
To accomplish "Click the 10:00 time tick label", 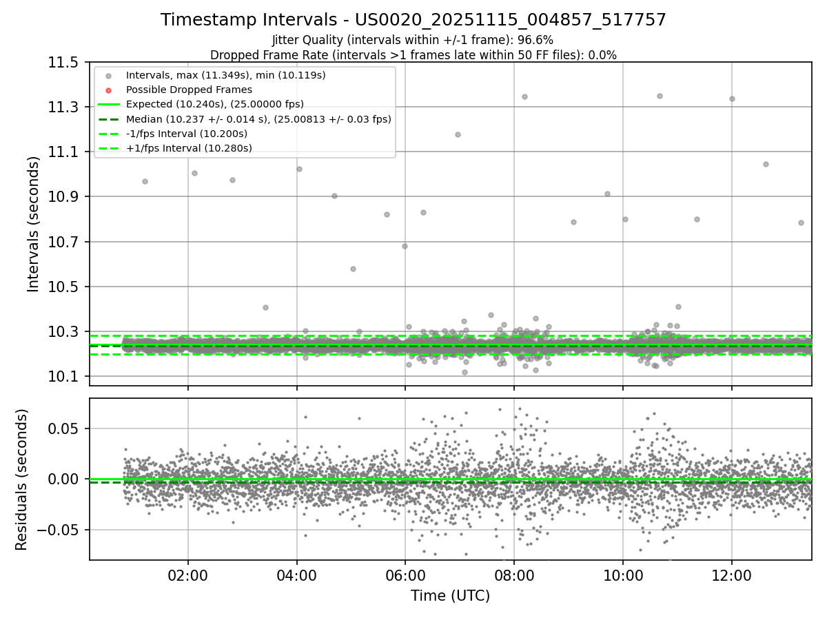I will click(x=623, y=575).
